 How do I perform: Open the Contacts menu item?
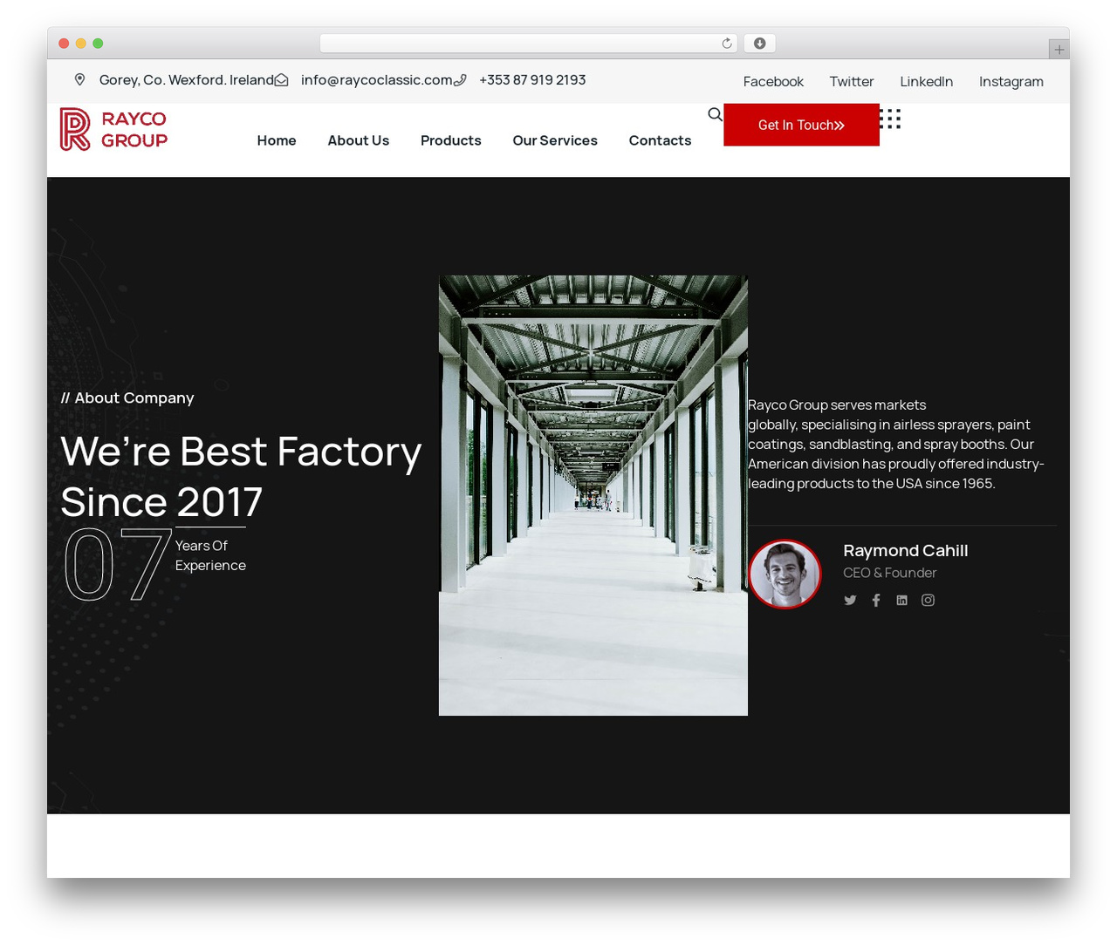coord(660,140)
